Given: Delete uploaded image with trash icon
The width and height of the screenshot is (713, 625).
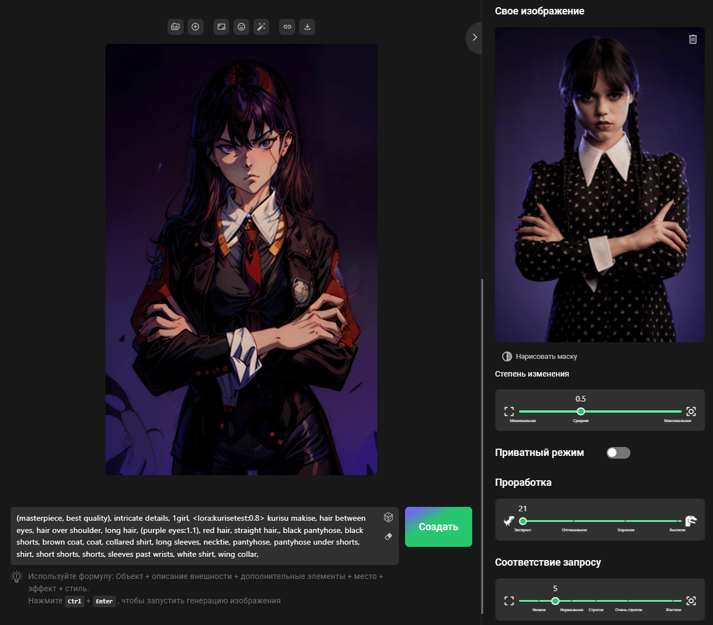Looking at the screenshot, I should tap(692, 39).
